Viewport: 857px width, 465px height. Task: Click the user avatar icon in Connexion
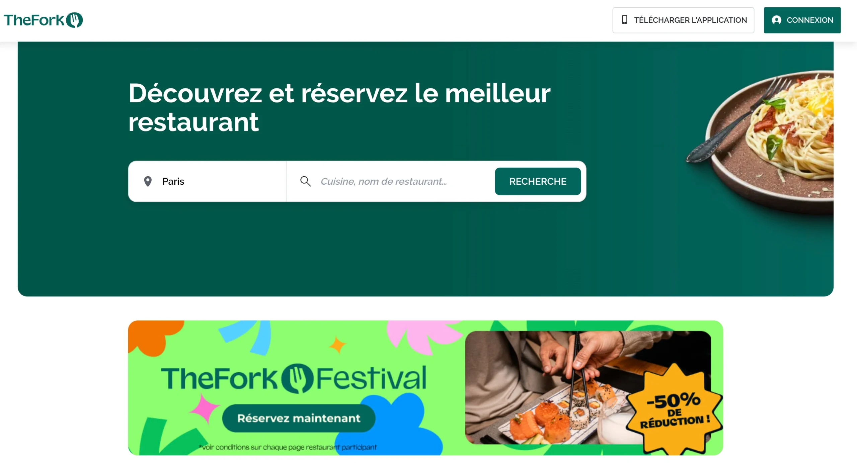tap(776, 20)
